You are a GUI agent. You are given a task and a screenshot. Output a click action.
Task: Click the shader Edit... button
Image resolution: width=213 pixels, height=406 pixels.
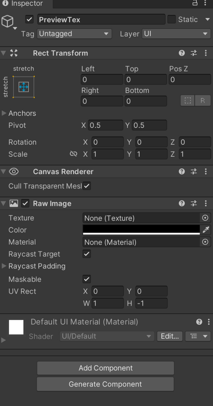pyautogui.click(x=170, y=336)
